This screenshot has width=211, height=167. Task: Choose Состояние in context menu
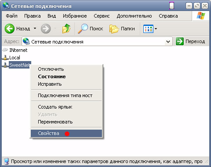(66, 76)
